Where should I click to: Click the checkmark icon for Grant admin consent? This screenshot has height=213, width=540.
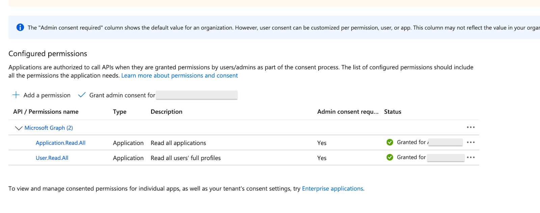[82, 95]
